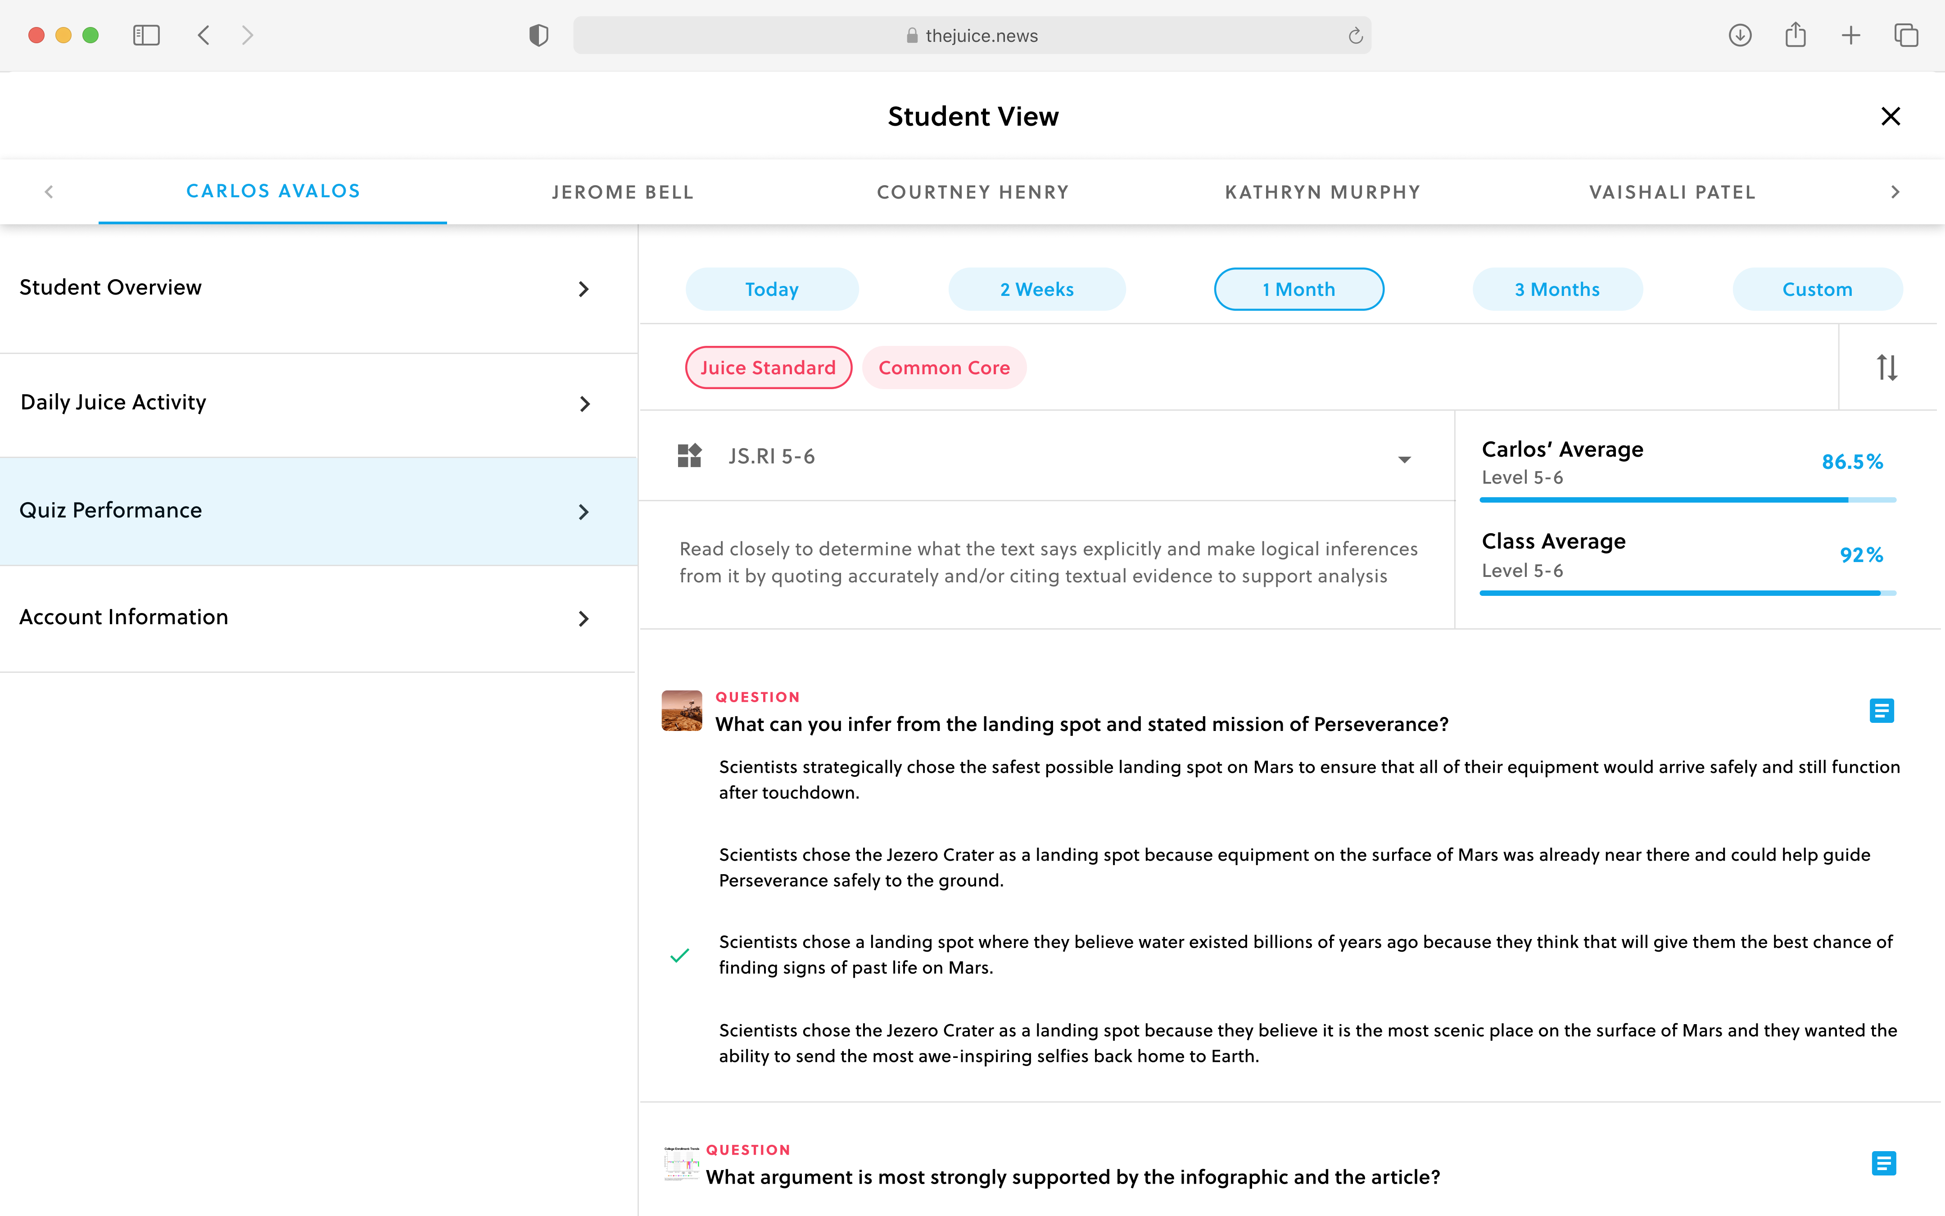
Task: Open article icon for the Perseverance question
Action: pos(1882,711)
